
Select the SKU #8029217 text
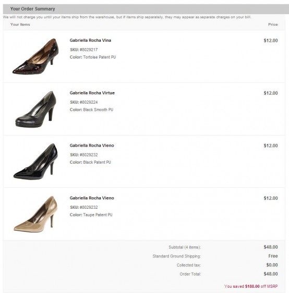[84, 50]
